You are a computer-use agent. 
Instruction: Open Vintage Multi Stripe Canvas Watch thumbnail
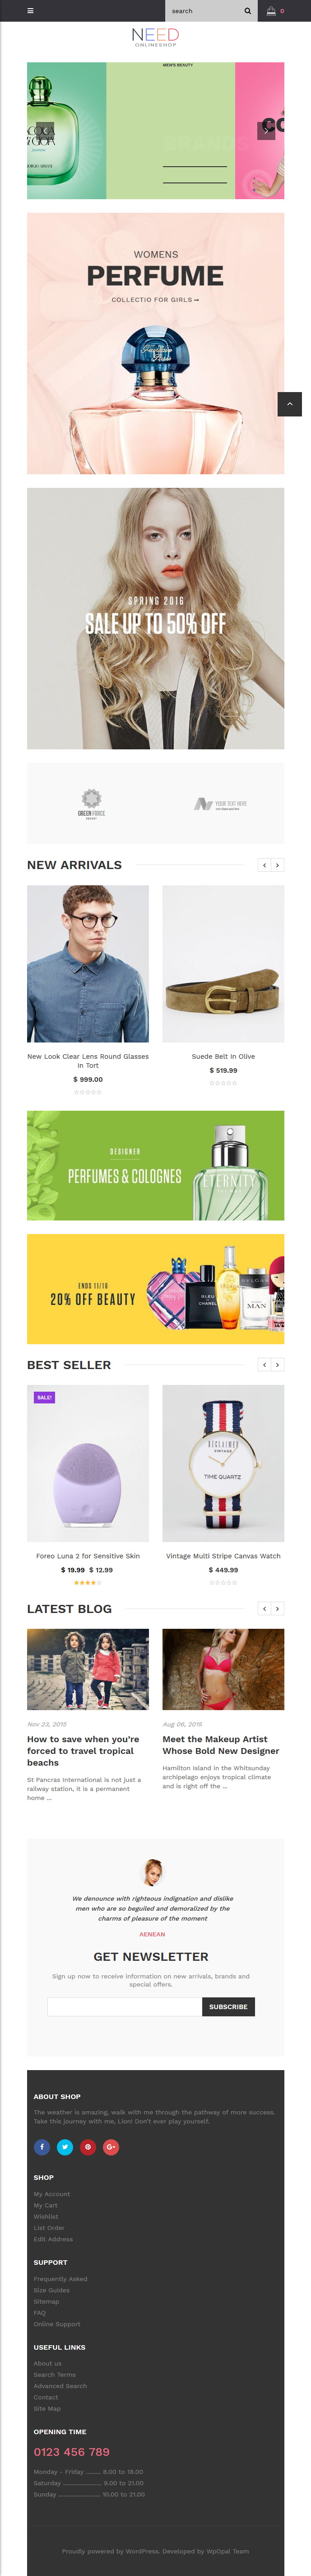pos(223,1463)
